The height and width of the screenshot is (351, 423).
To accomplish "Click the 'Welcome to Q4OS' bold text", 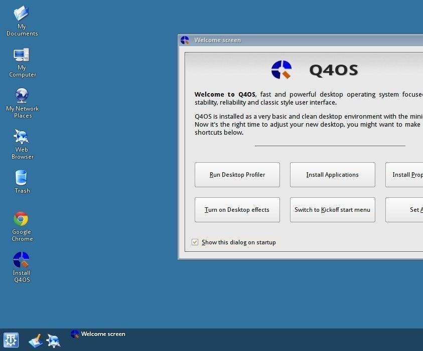I will (x=225, y=95).
